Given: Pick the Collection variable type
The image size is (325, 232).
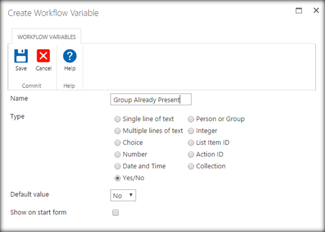Looking at the screenshot, I should coord(191,167).
